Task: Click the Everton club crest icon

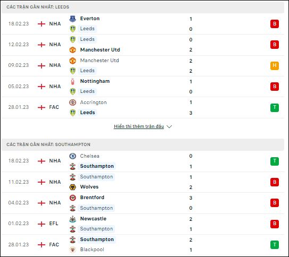Action: 72,19
